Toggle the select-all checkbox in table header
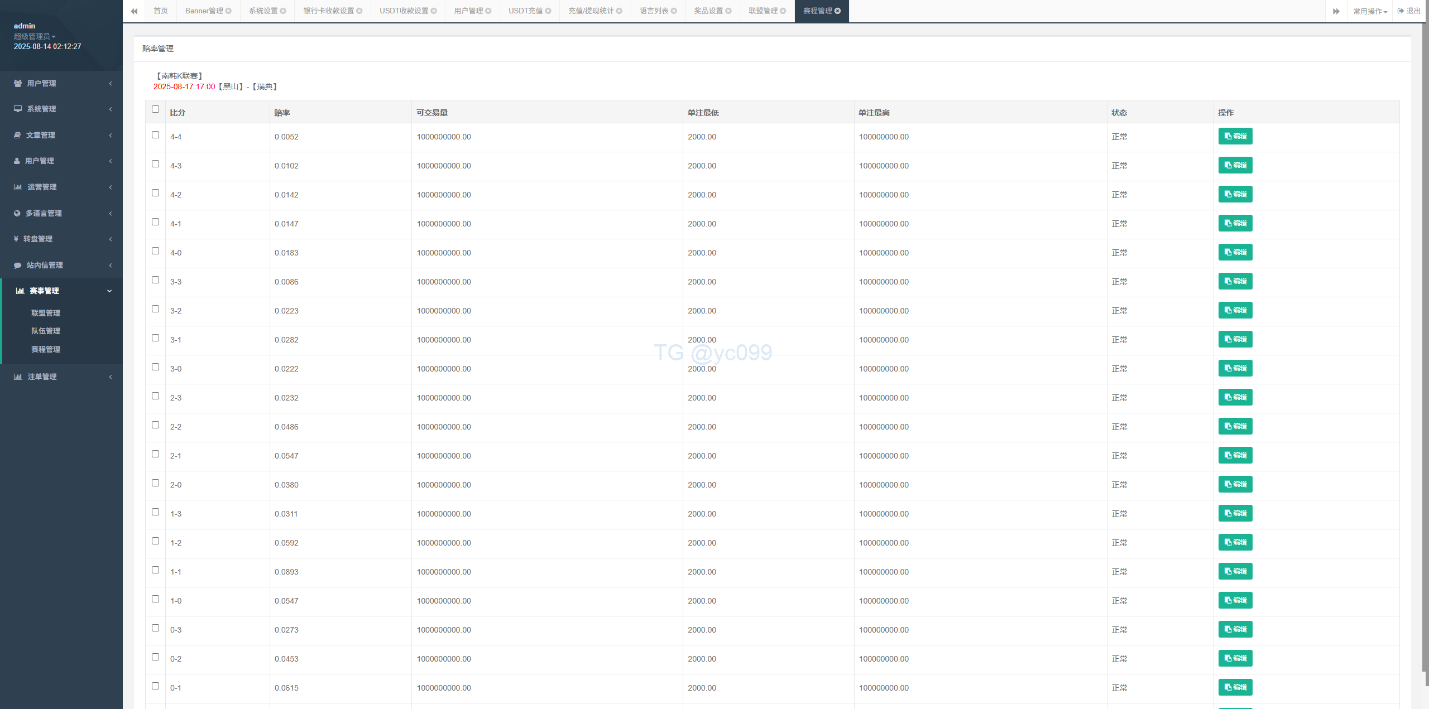1429x709 pixels. [155, 109]
